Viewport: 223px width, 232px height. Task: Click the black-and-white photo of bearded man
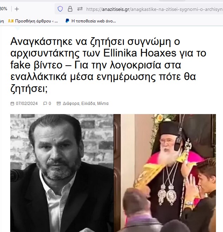(x=62, y=173)
